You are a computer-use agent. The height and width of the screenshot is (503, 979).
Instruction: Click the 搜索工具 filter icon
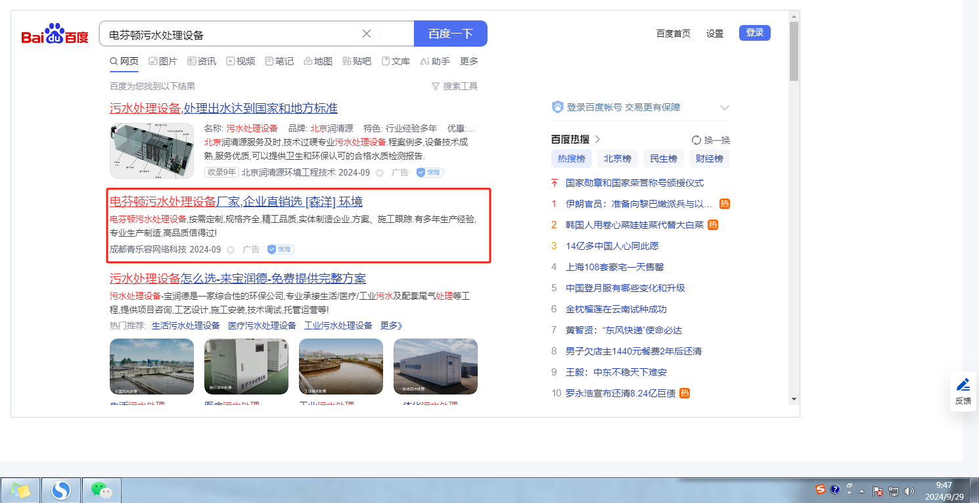435,86
